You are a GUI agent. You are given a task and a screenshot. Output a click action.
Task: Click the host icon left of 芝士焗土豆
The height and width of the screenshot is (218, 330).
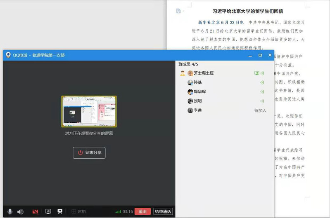pos(182,73)
